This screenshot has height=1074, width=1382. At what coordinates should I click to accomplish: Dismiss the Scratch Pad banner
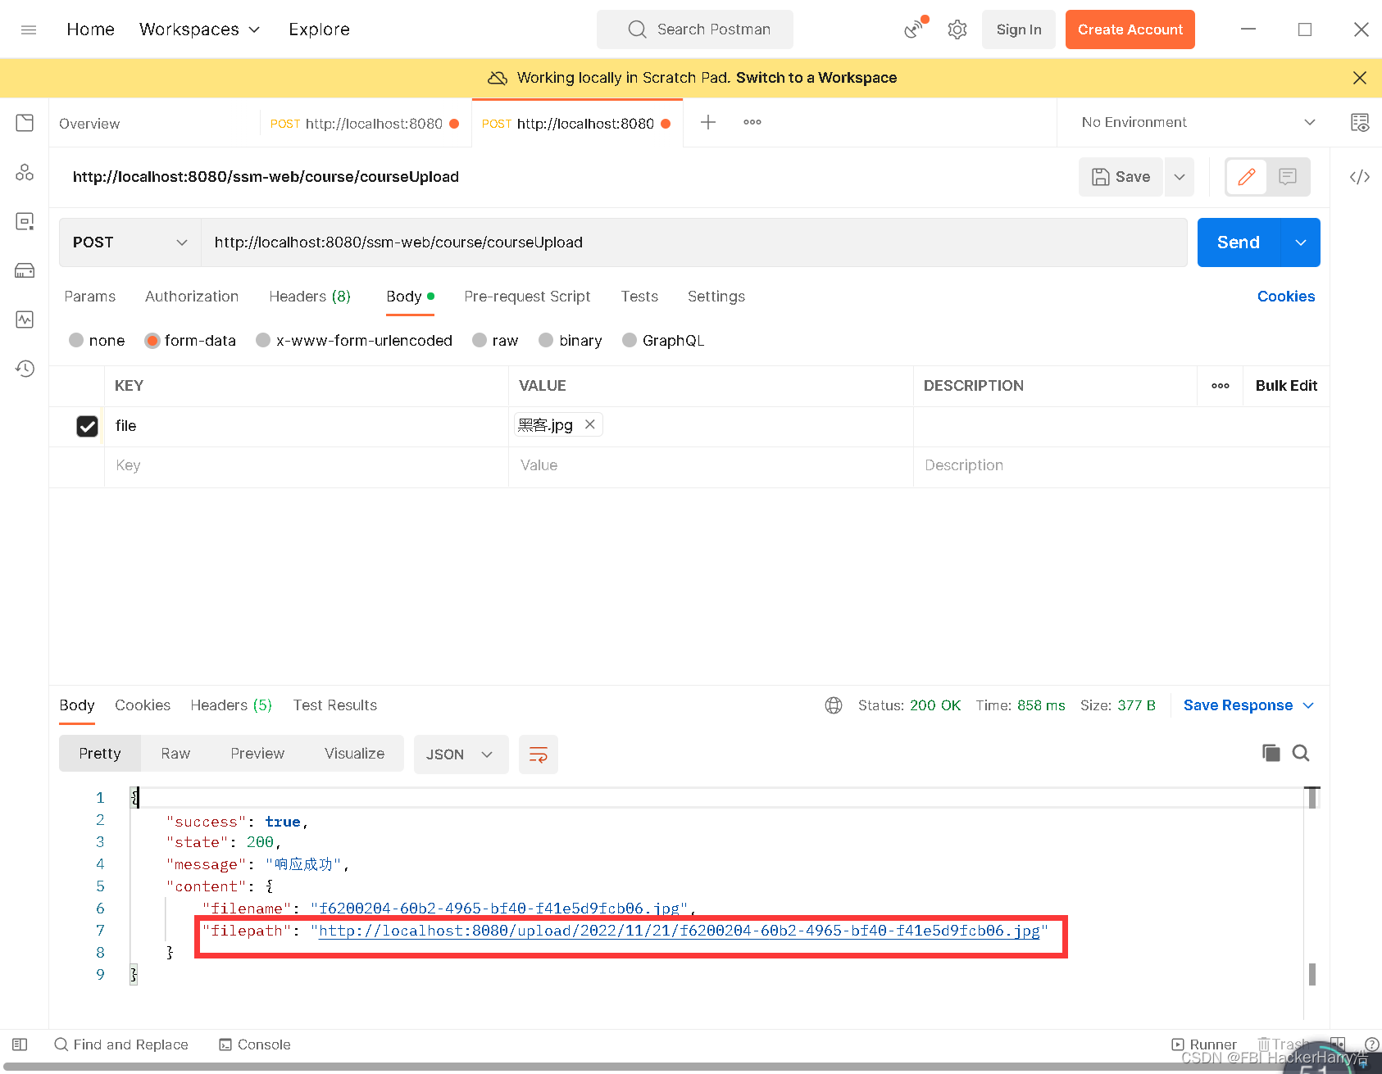point(1360,78)
